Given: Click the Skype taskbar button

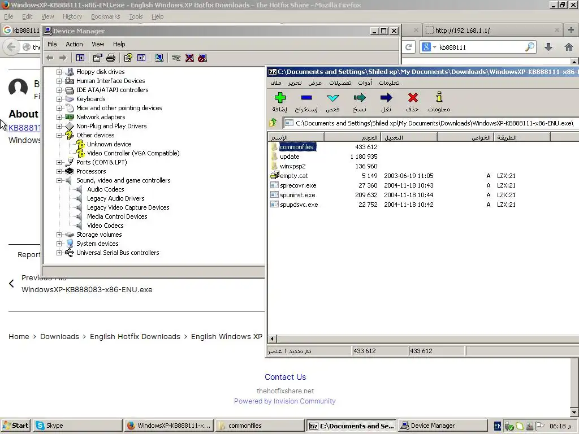Looking at the screenshot, I should 77,426.
